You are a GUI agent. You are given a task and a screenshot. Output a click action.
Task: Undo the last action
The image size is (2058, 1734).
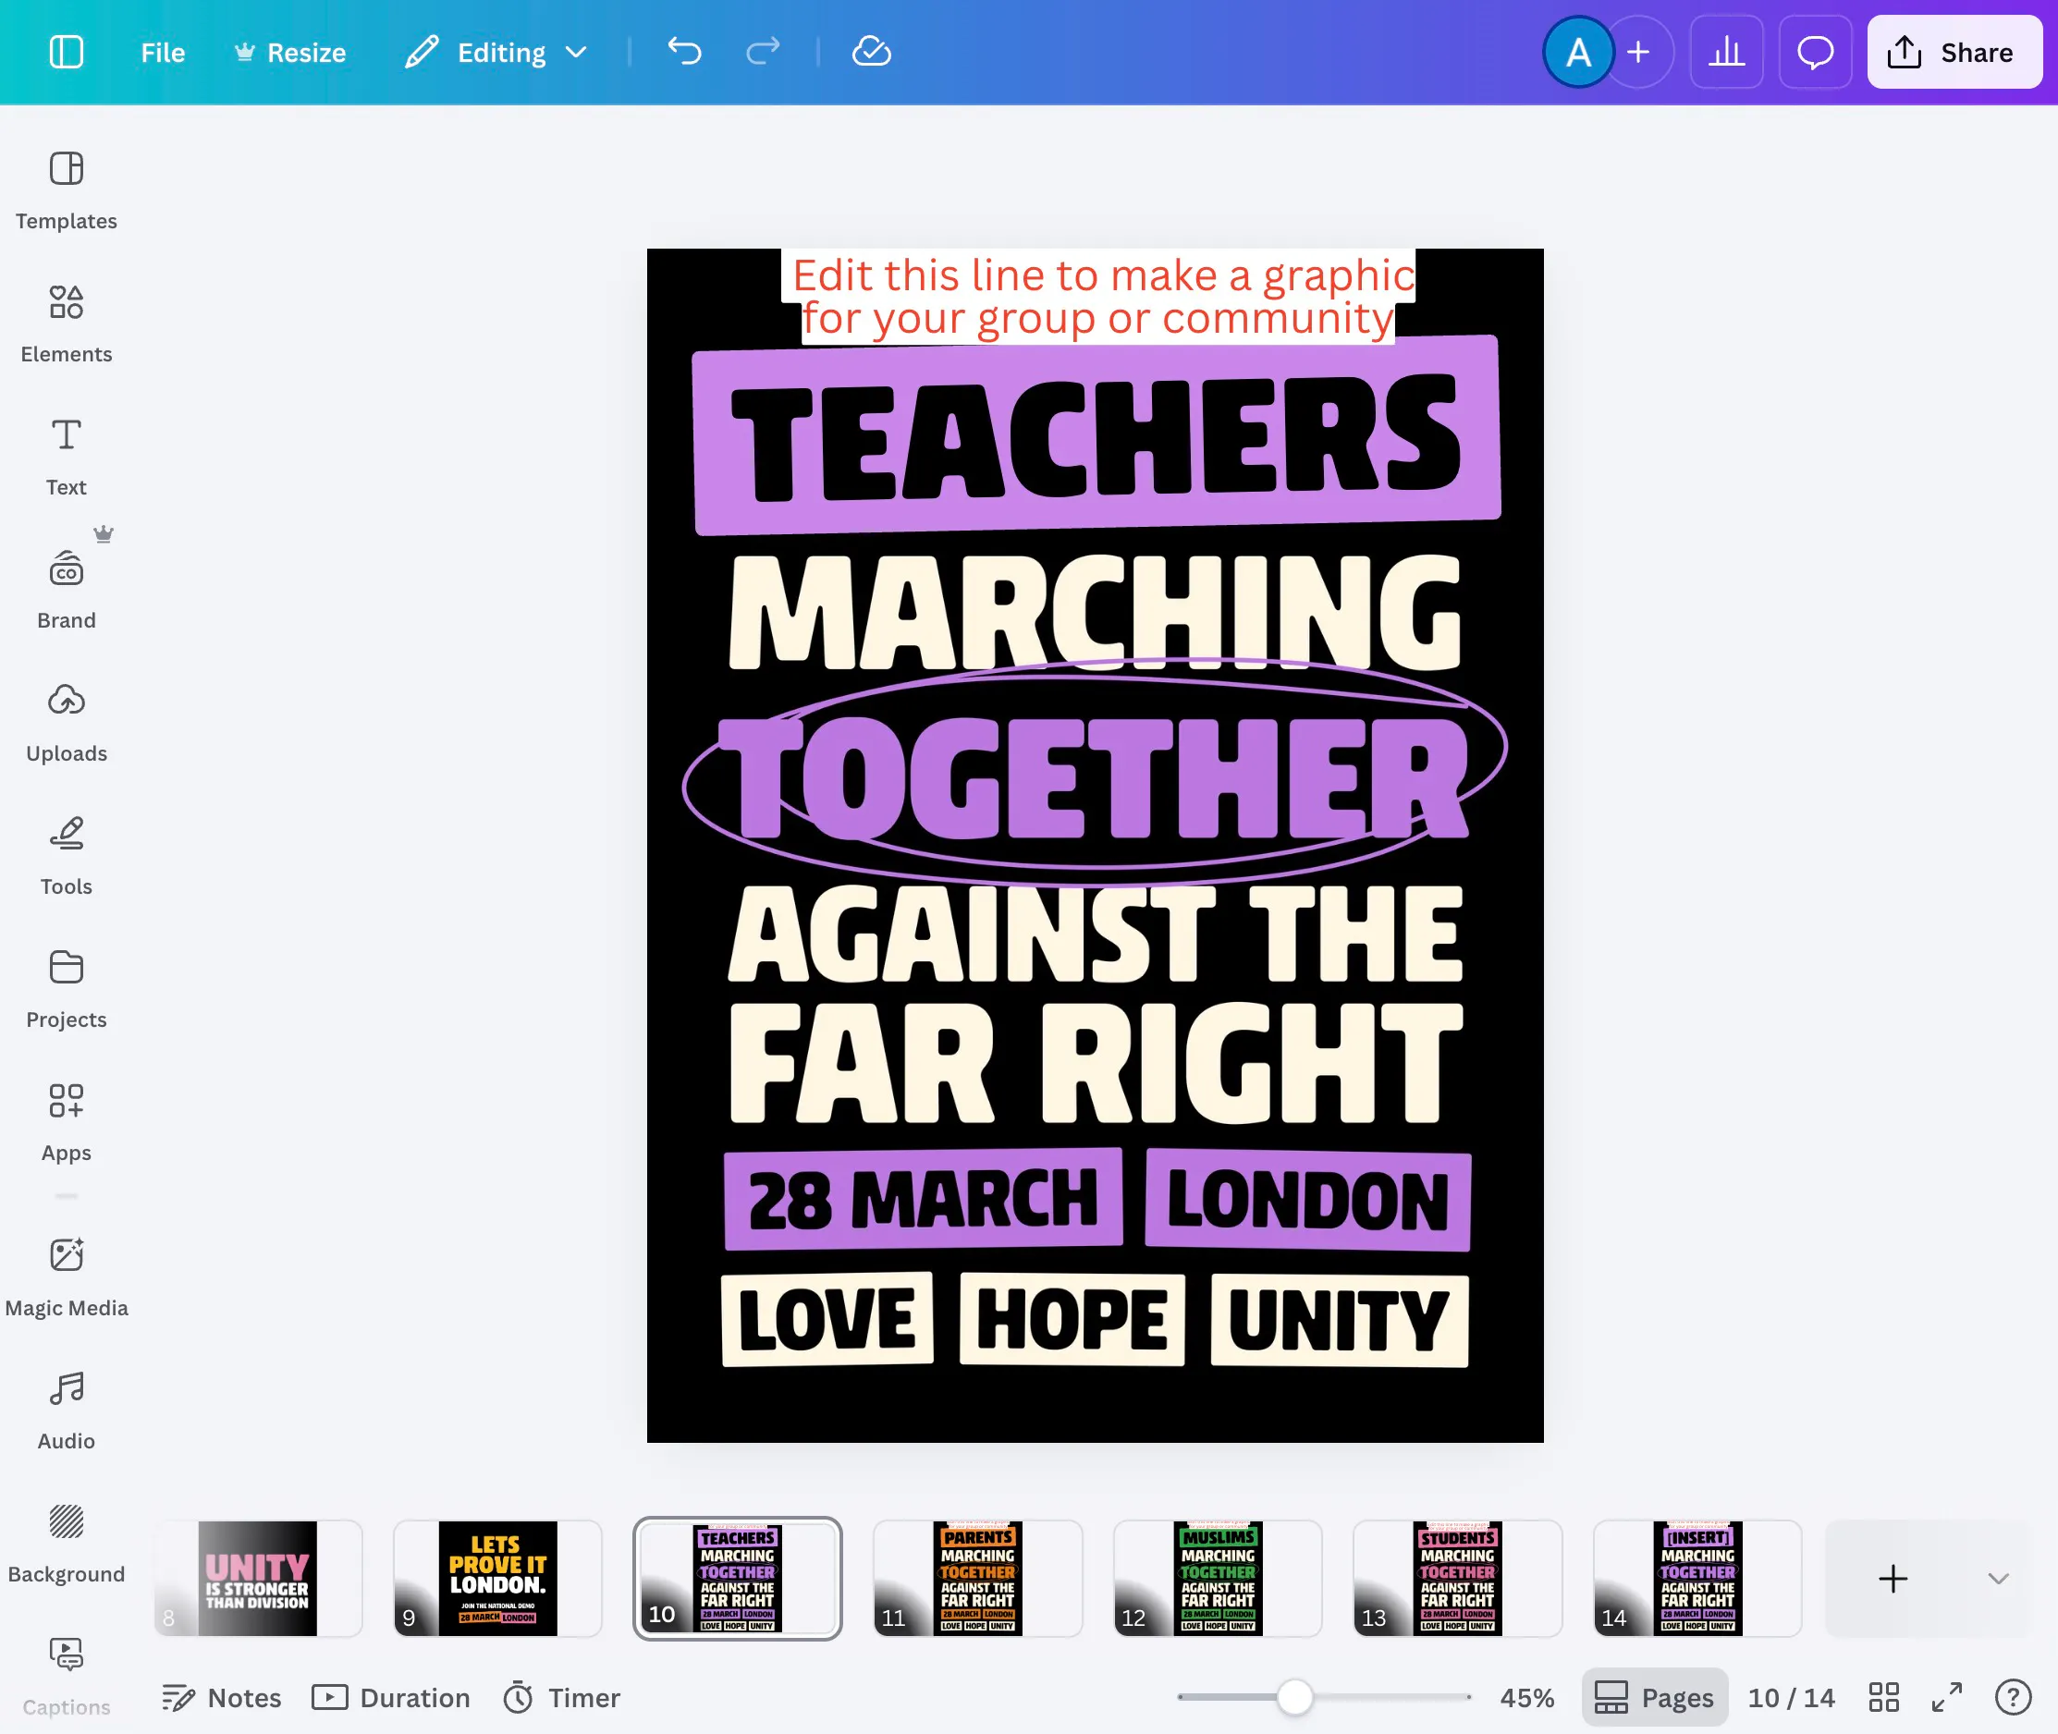[x=684, y=52]
